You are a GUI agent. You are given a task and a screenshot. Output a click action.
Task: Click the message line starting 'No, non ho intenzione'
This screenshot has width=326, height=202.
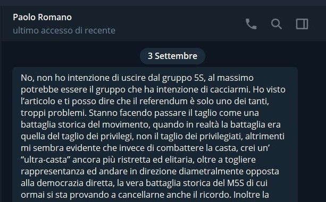click(137, 78)
